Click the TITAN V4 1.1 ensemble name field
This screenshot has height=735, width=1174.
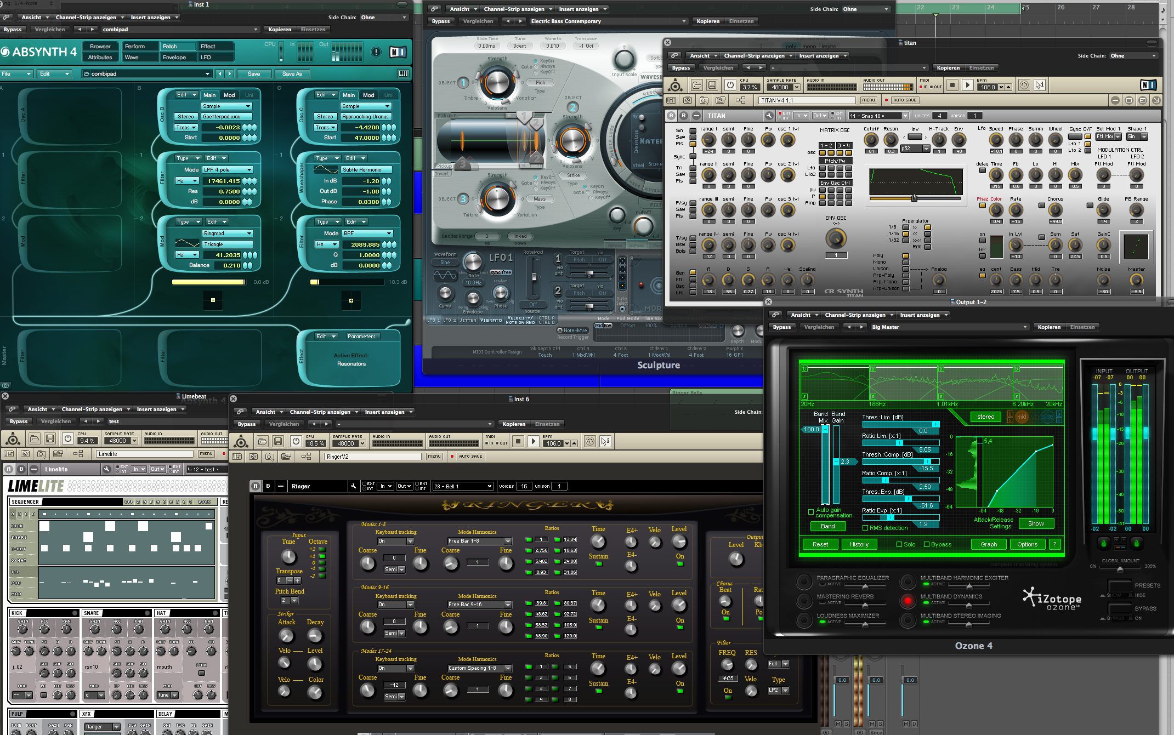coord(807,100)
